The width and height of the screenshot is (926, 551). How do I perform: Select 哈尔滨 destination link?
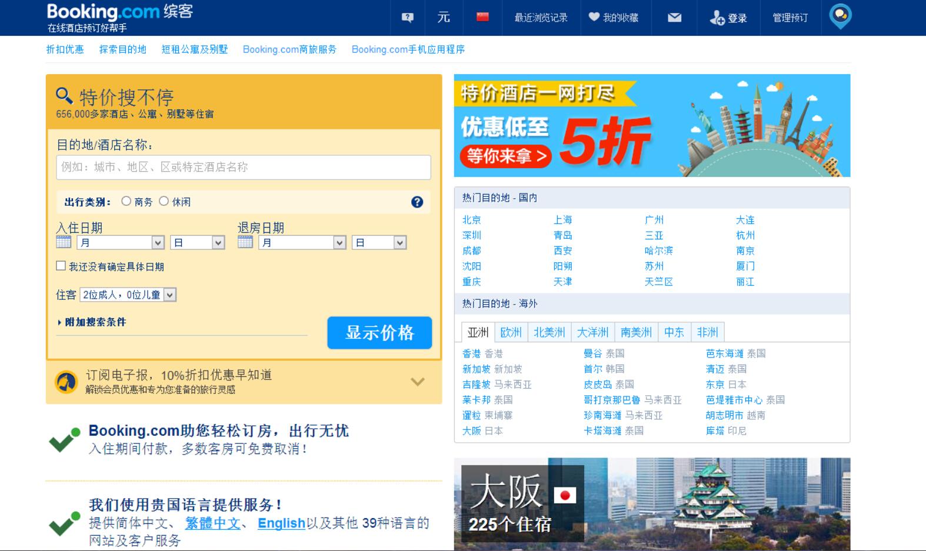[x=659, y=251]
